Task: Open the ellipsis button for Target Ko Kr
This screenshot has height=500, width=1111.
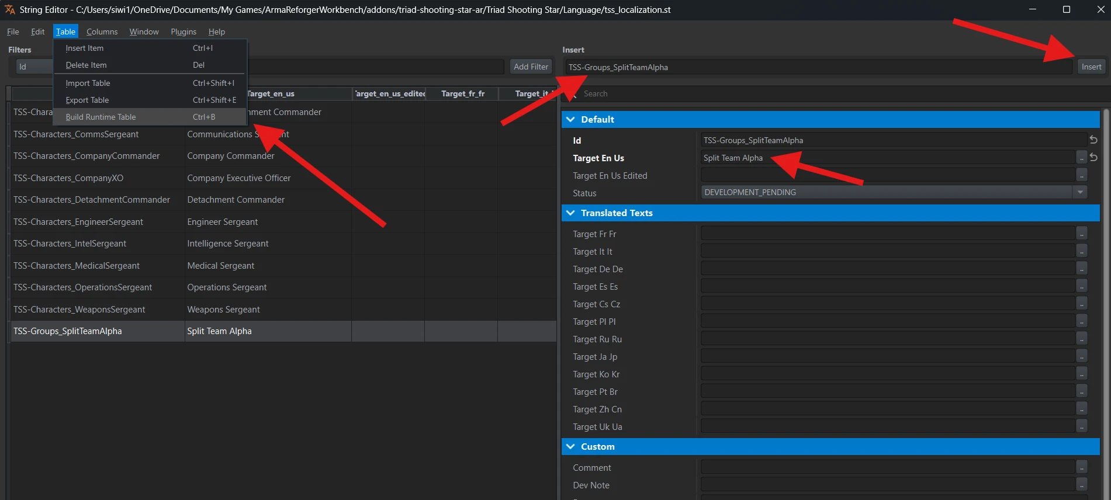Action: click(x=1082, y=374)
